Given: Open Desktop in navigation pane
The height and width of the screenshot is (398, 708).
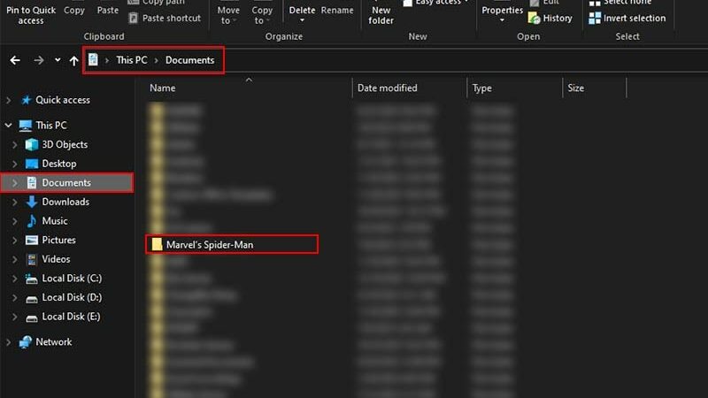Looking at the screenshot, I should click(x=59, y=164).
